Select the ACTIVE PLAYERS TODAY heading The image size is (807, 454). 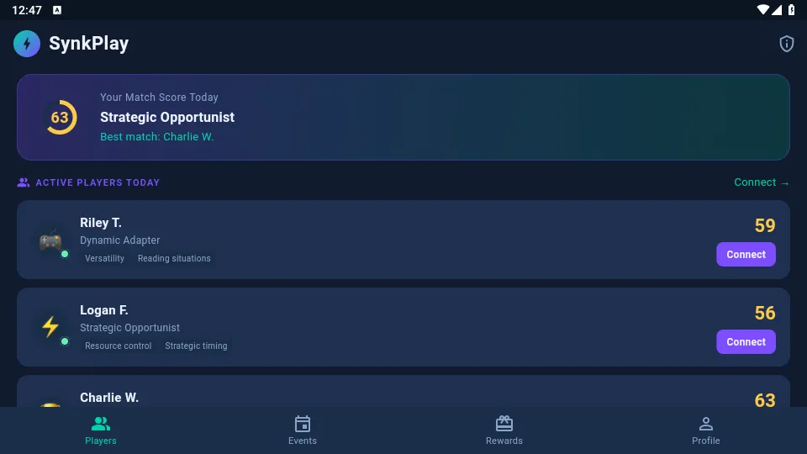pyautogui.click(x=98, y=182)
